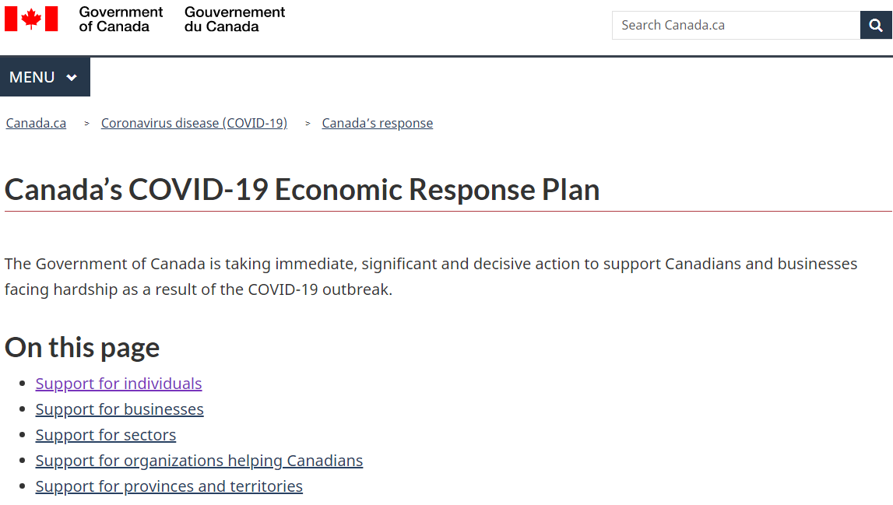This screenshot has height=505, width=893.
Task: Click the Government of Canada wordmark
Action: click(x=121, y=19)
